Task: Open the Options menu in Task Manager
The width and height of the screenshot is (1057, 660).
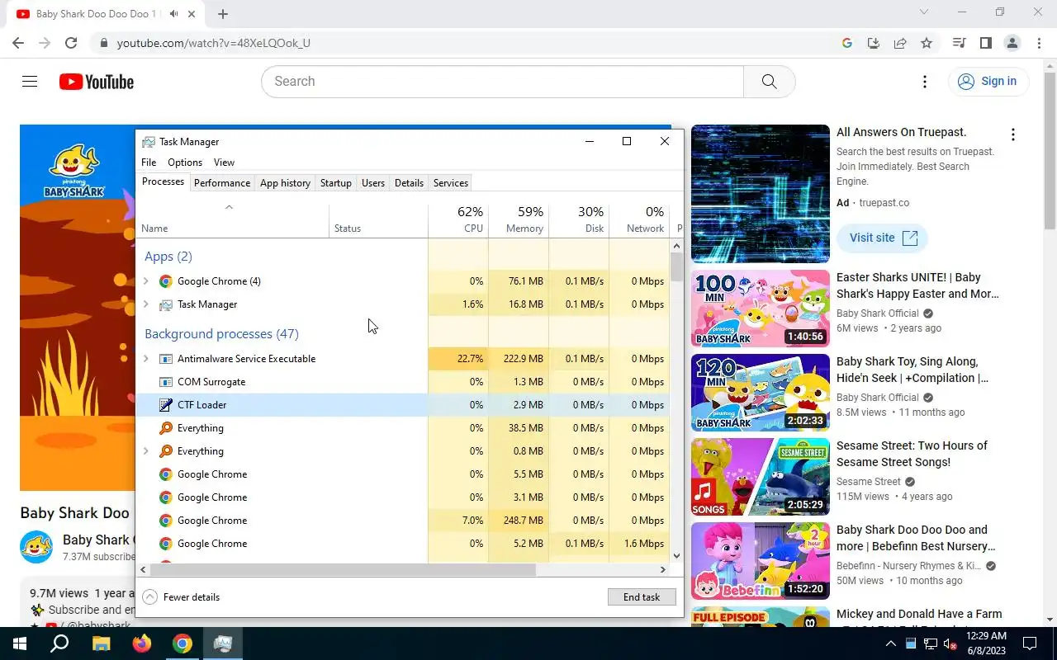Action: pos(185,163)
